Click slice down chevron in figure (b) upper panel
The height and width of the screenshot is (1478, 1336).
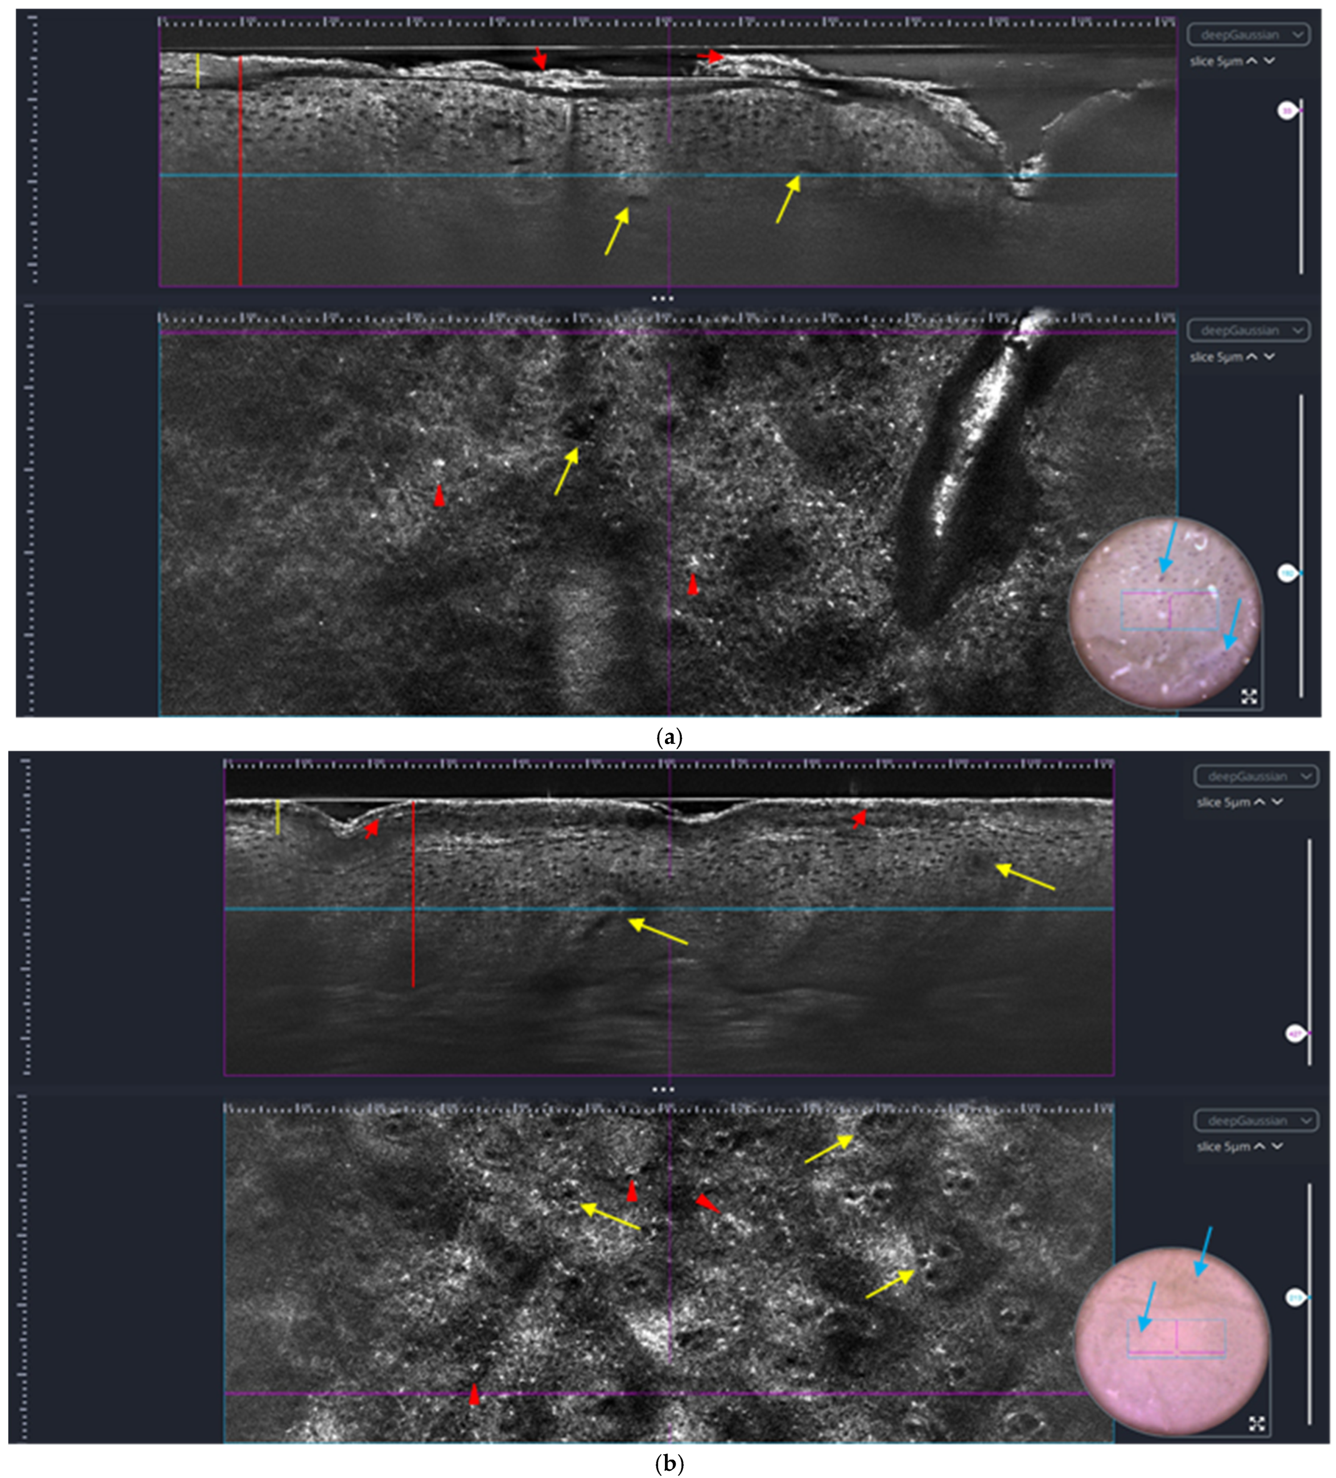click(x=1277, y=802)
